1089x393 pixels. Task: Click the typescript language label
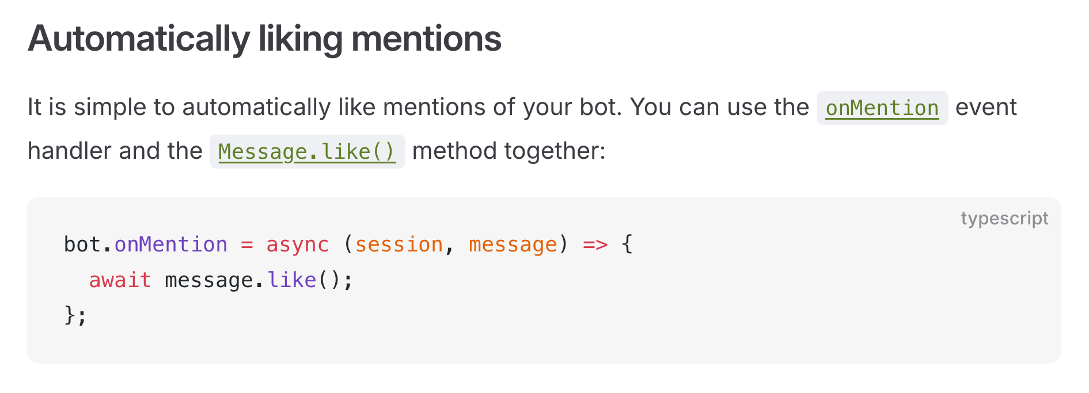pyautogui.click(x=1004, y=219)
